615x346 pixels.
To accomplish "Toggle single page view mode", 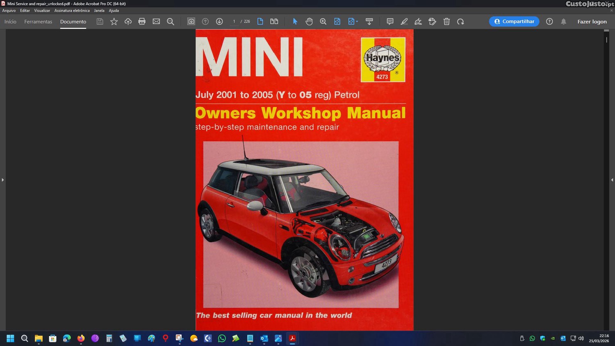I will point(260,22).
